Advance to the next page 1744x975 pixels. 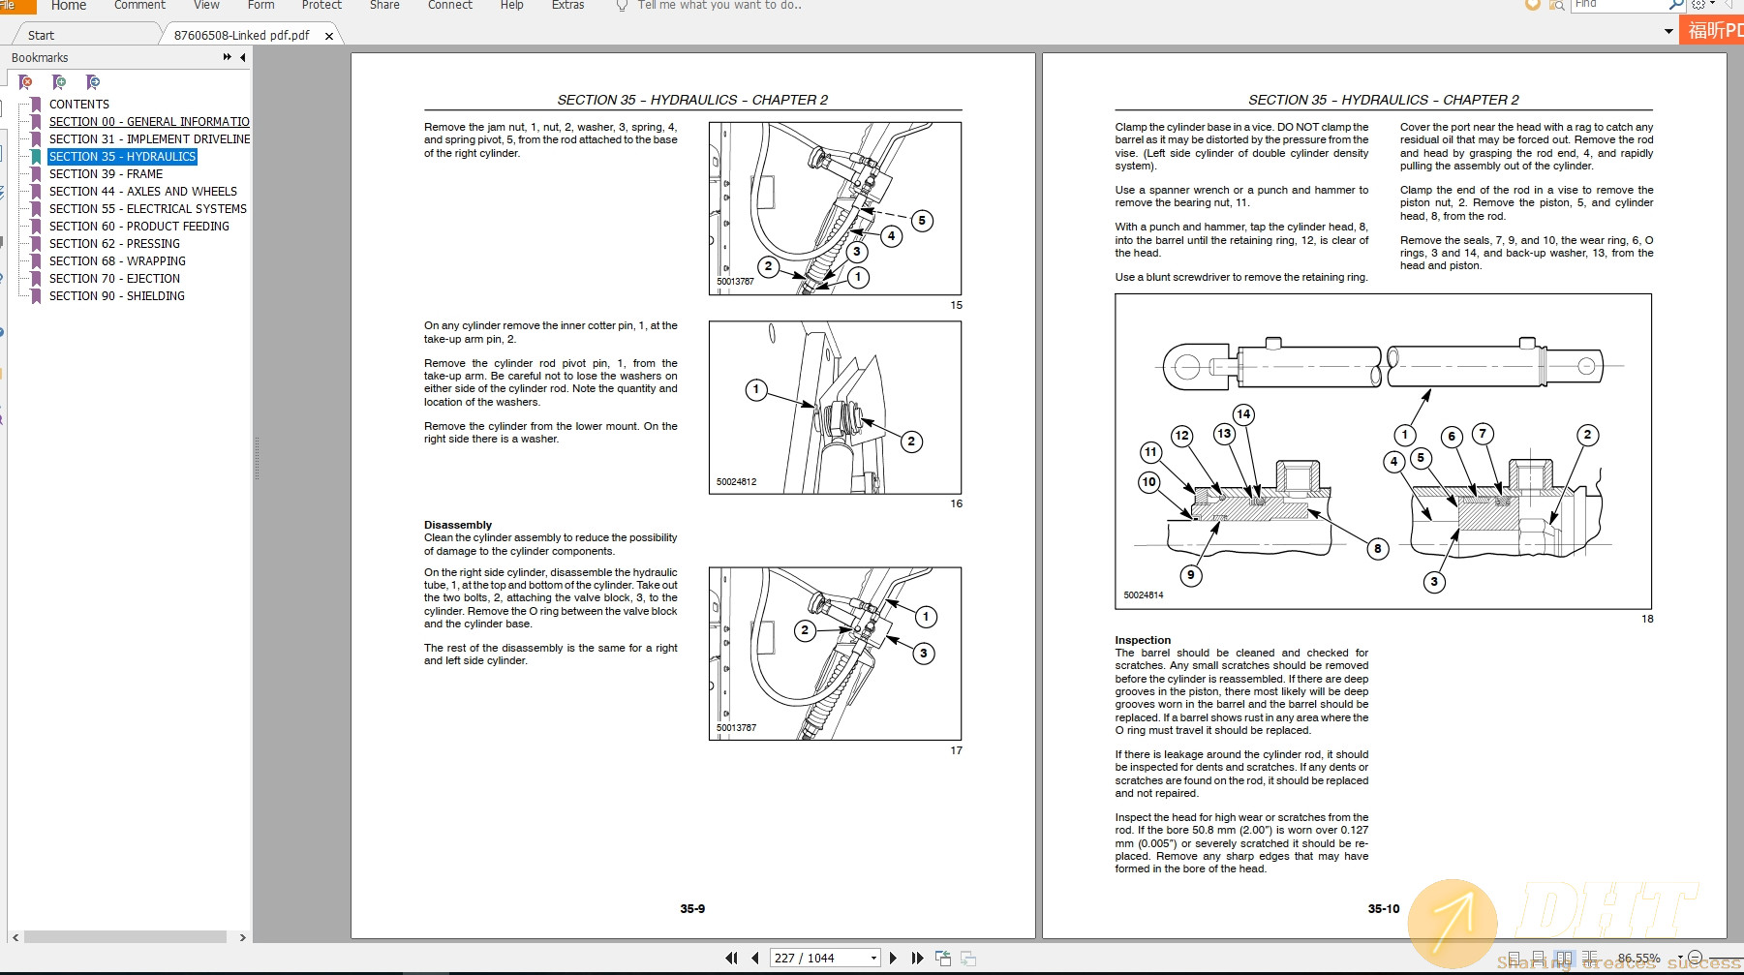coord(893,959)
